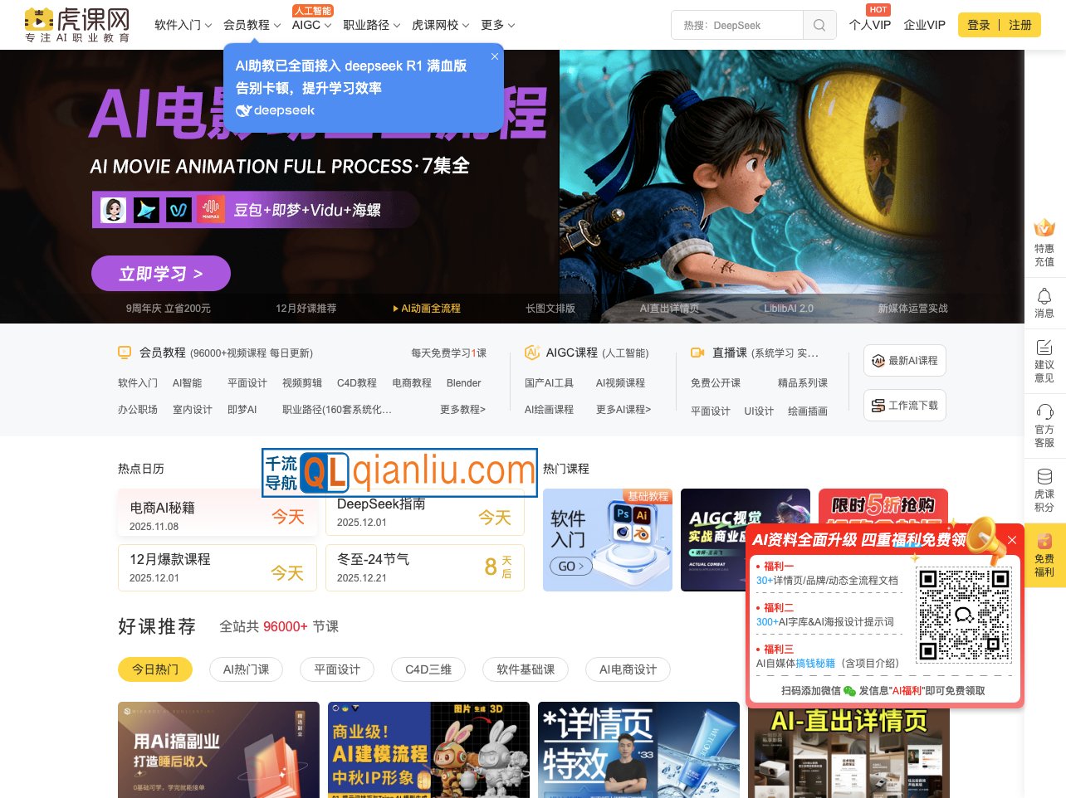
Task: Expand the 更多 navigation dropdown
Action: coord(497,25)
